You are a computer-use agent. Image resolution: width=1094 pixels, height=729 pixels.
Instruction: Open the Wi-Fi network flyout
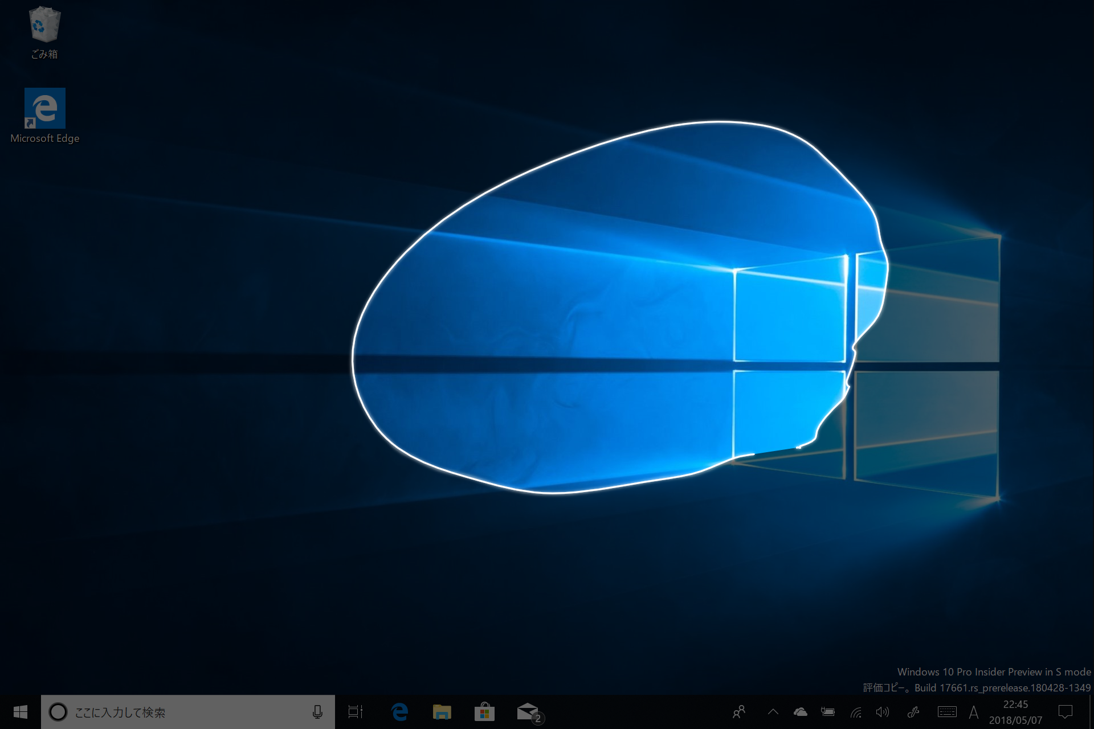coord(856,712)
